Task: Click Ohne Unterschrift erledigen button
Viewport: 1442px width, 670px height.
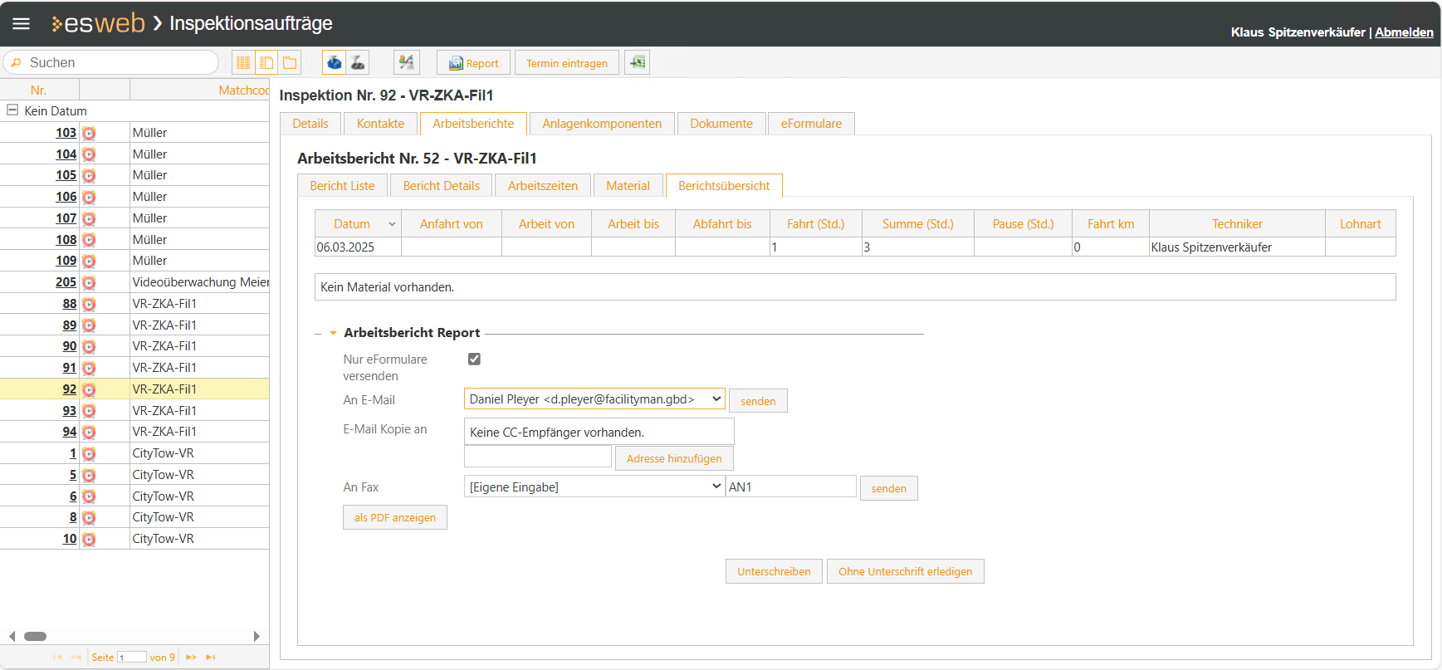Action: (905, 571)
